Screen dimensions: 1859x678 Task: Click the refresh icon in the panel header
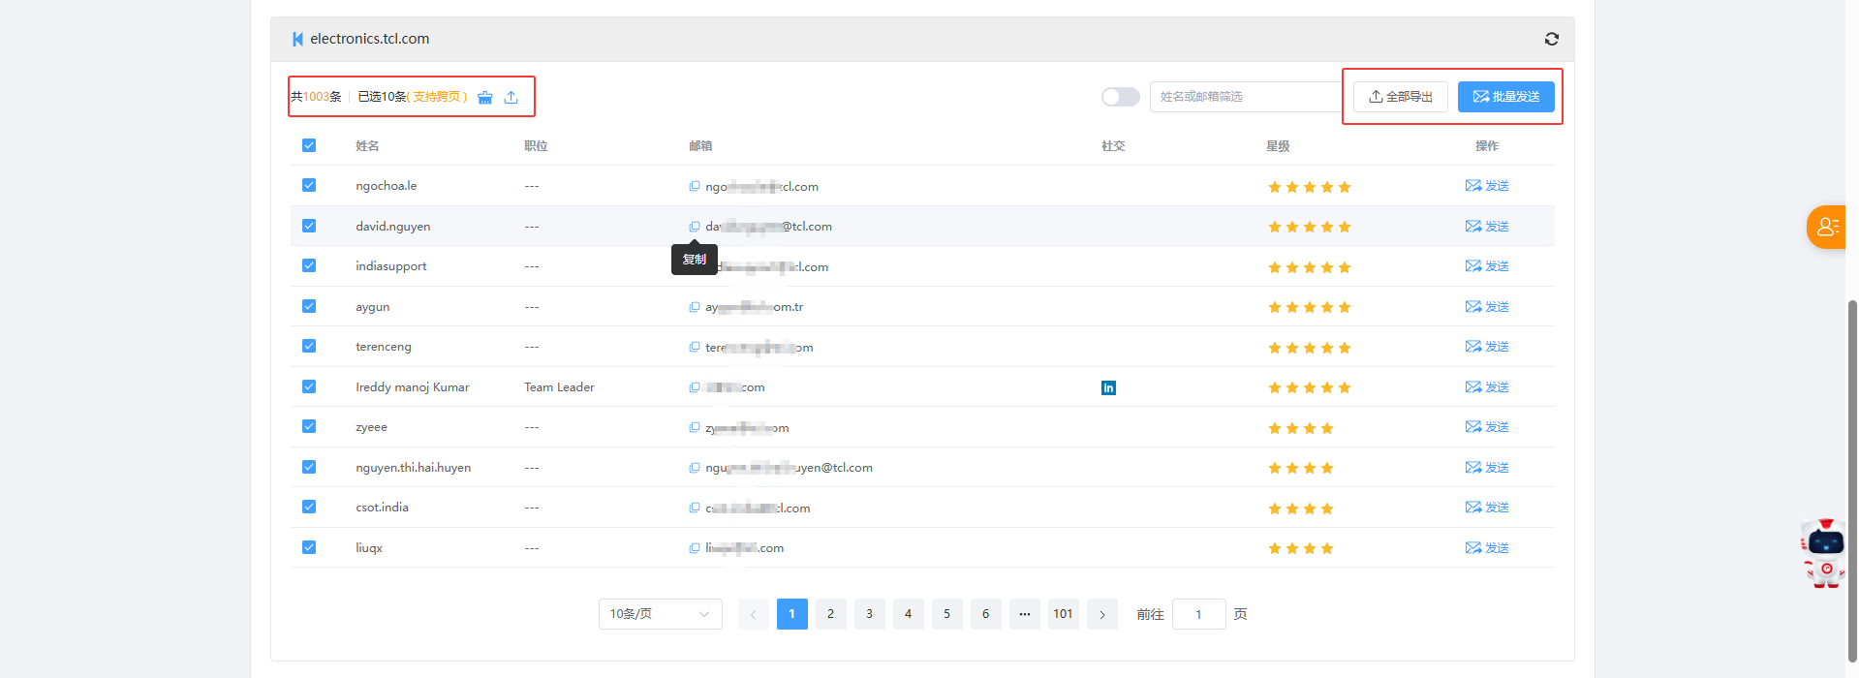pos(1551,39)
